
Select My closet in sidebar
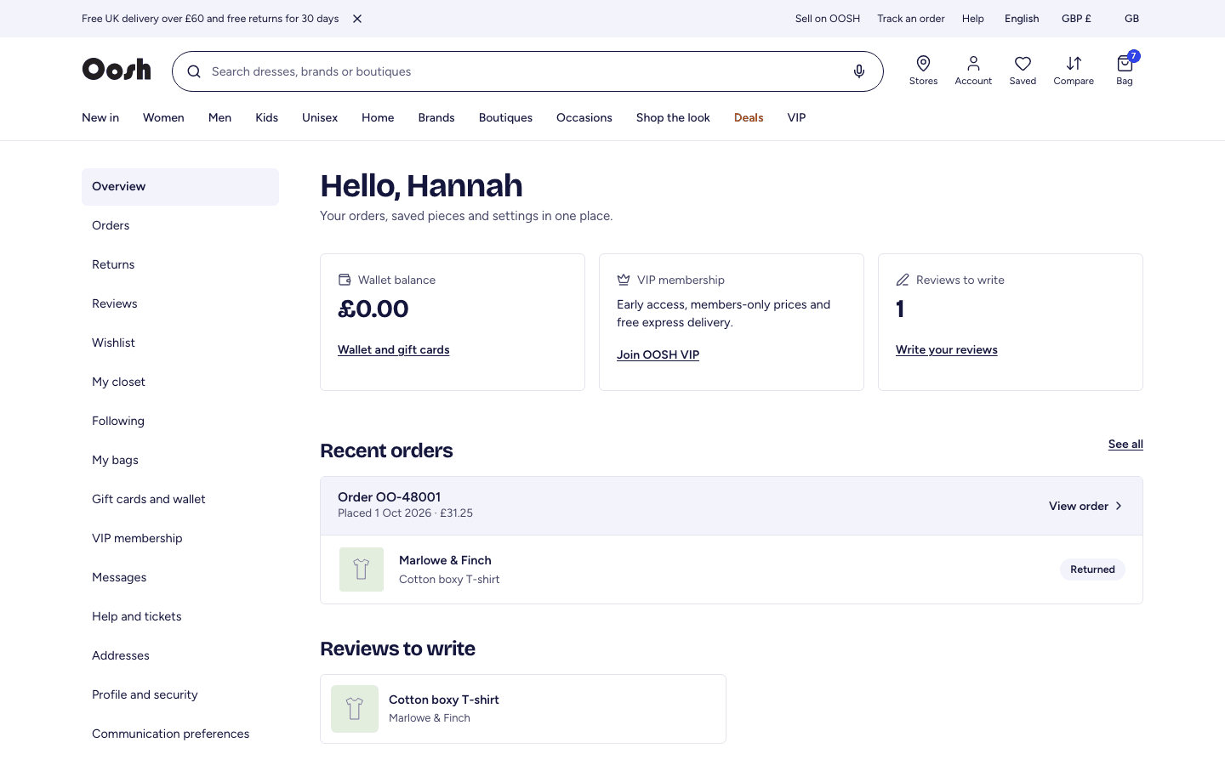coord(180,382)
